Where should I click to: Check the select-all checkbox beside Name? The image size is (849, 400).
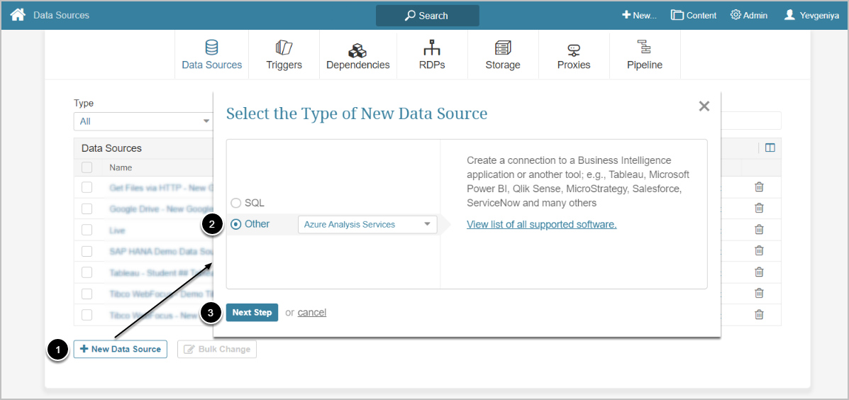87,167
